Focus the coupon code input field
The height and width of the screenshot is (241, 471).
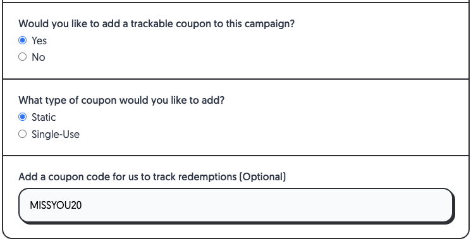pyautogui.click(x=236, y=205)
